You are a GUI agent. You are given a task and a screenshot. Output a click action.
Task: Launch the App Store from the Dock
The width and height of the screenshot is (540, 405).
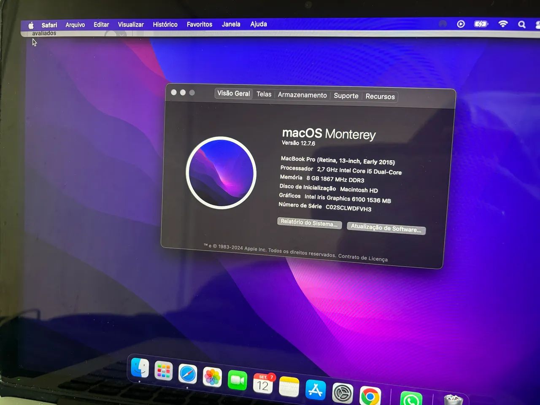pos(316,390)
